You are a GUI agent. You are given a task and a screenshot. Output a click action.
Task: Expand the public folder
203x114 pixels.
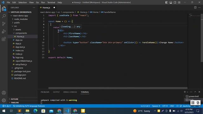[17, 22]
